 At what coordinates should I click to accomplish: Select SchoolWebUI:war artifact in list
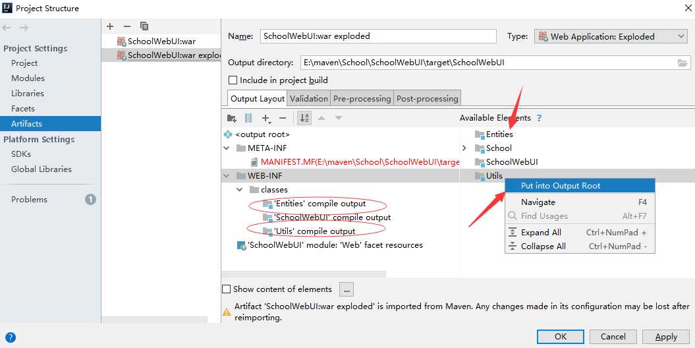(161, 42)
